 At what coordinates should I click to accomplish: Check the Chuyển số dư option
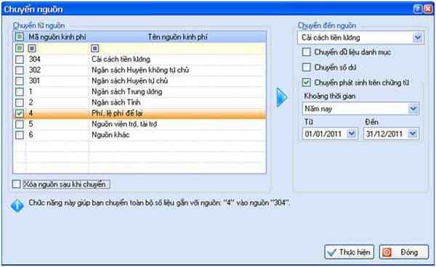(307, 67)
